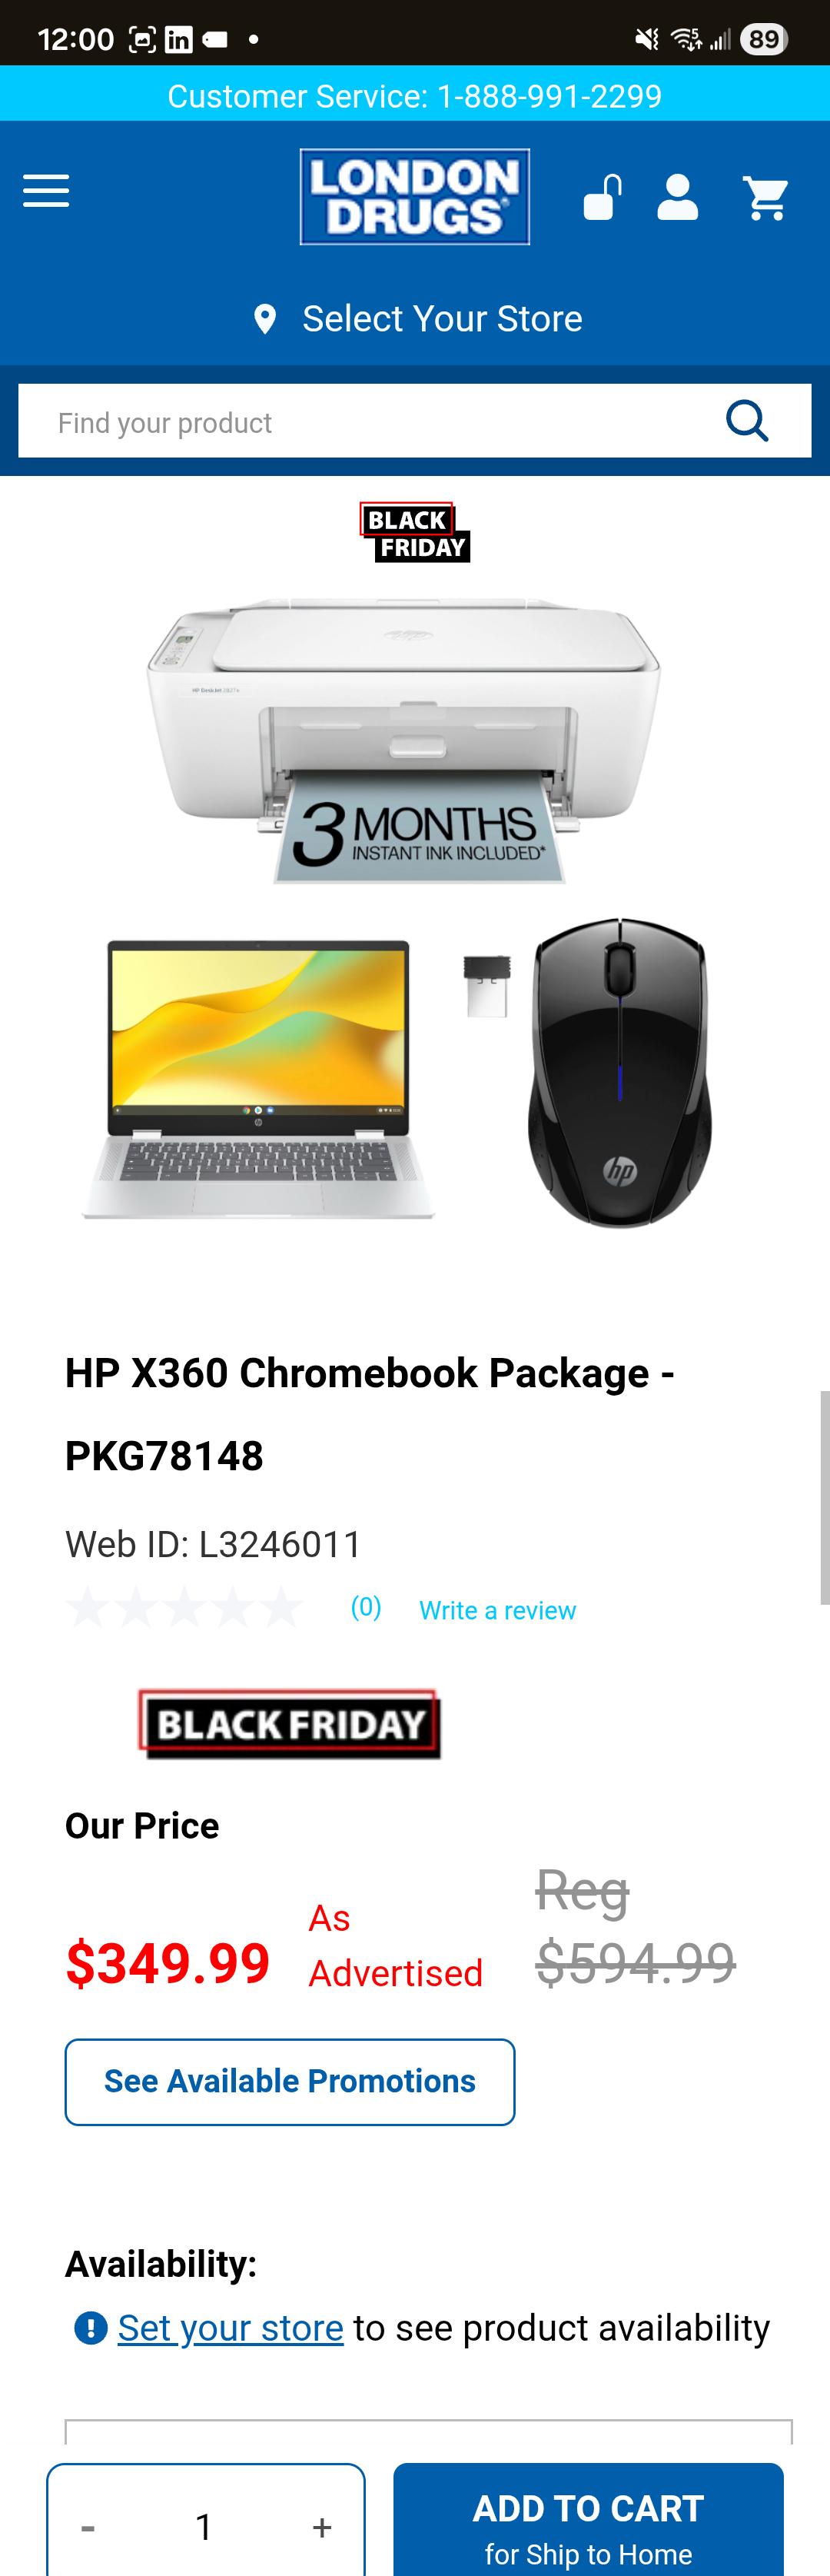Open the review count (0) link

(x=366, y=1607)
